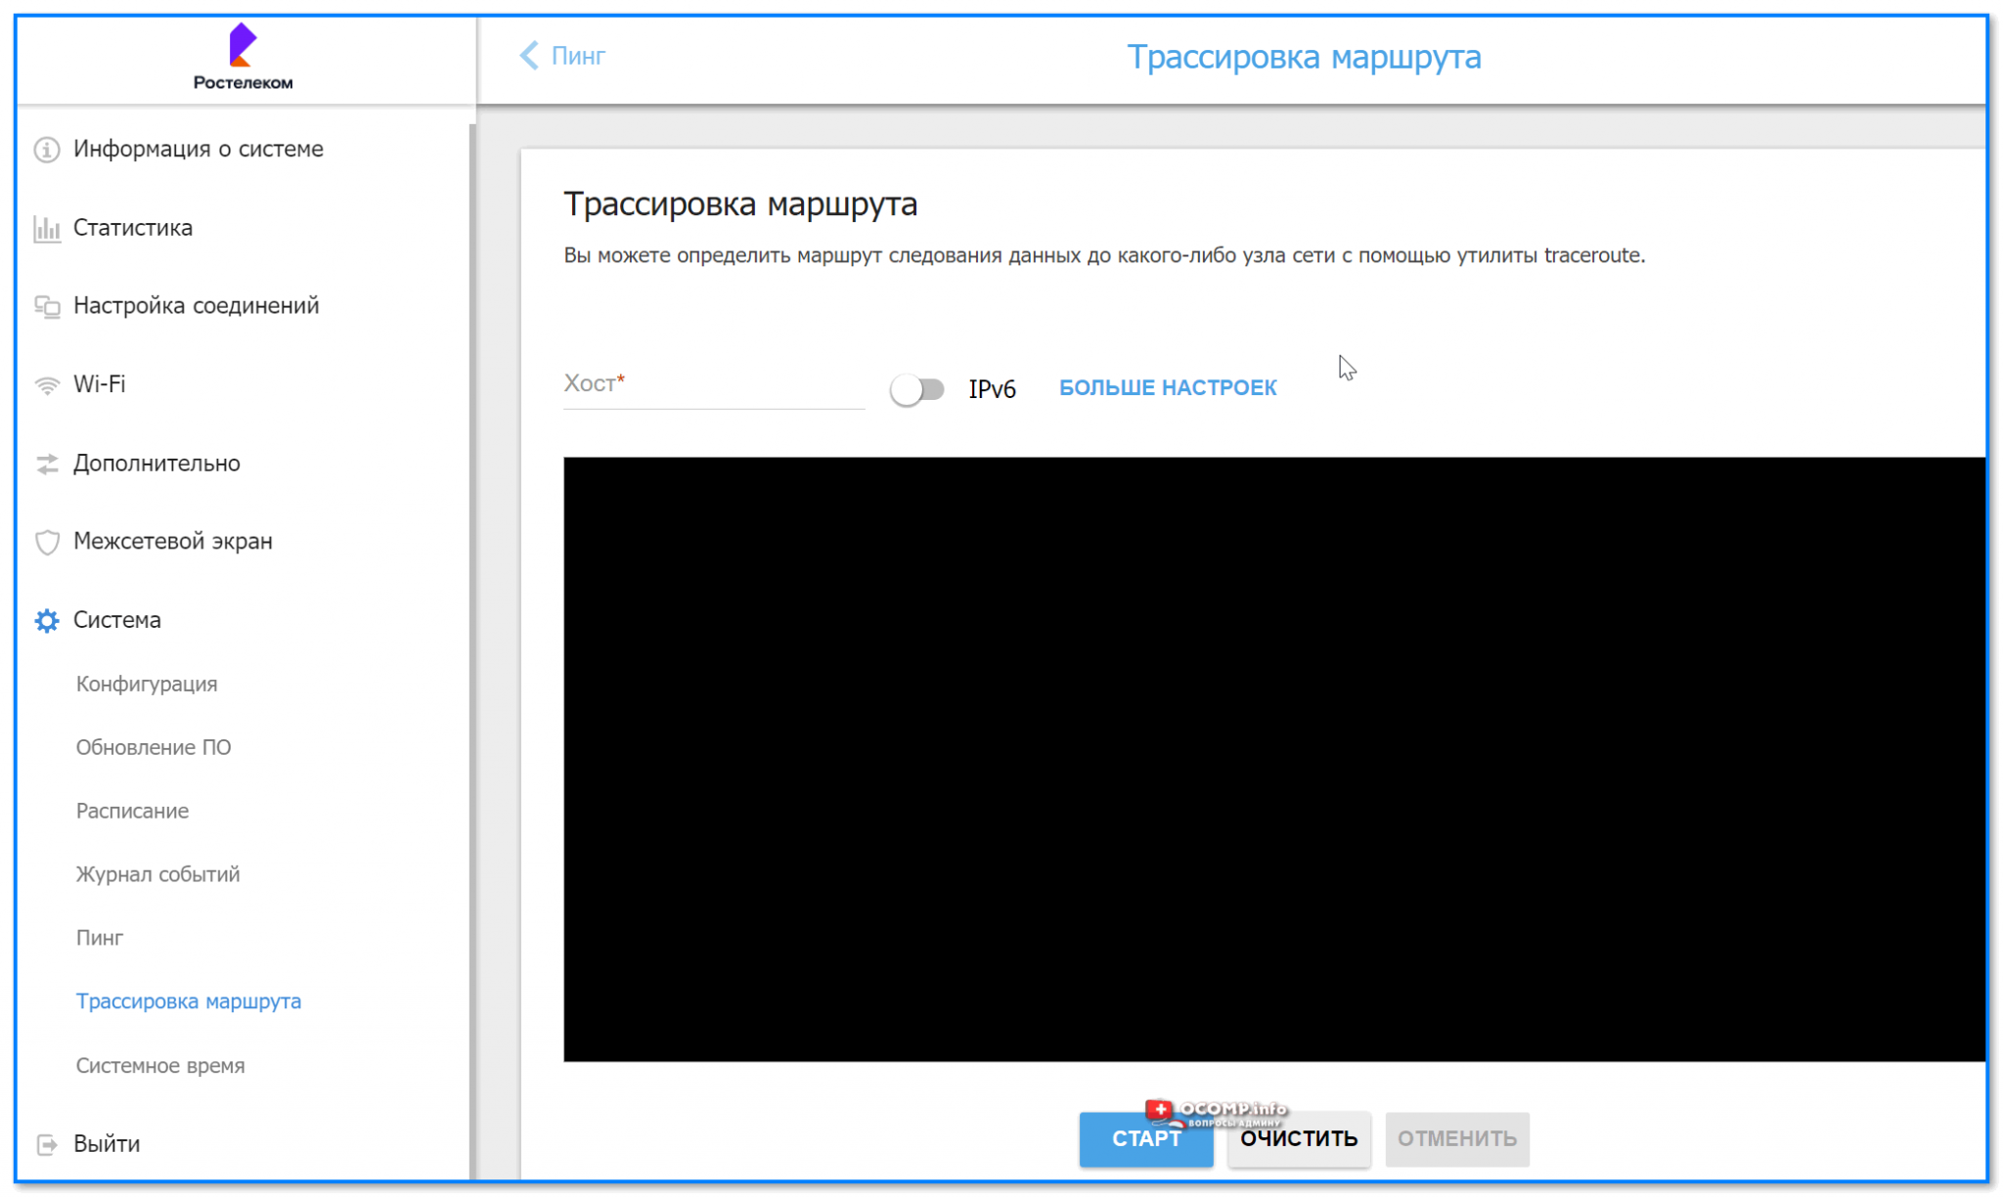Click the ОТМЕНИТЬ button
This screenshot has width=2003, height=1197.
coord(1457,1139)
